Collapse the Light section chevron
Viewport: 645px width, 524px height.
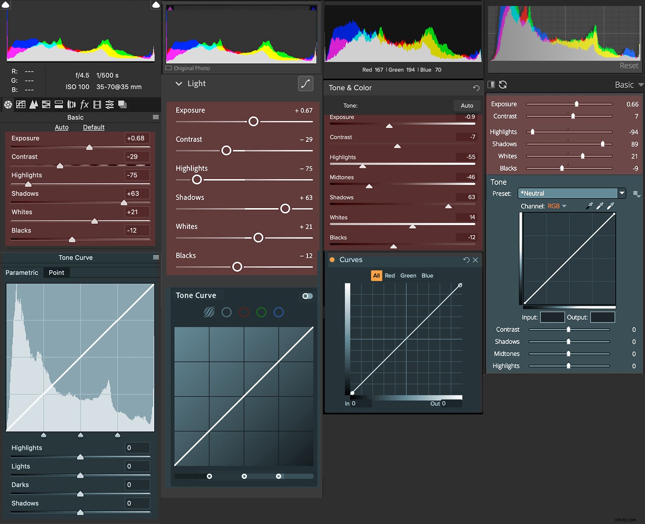click(x=179, y=84)
